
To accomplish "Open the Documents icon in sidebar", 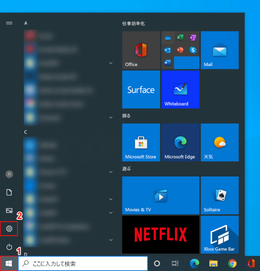I will coord(9,192).
